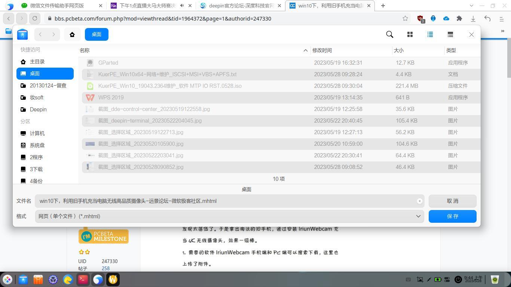Sort files by 类型 column

451,50
